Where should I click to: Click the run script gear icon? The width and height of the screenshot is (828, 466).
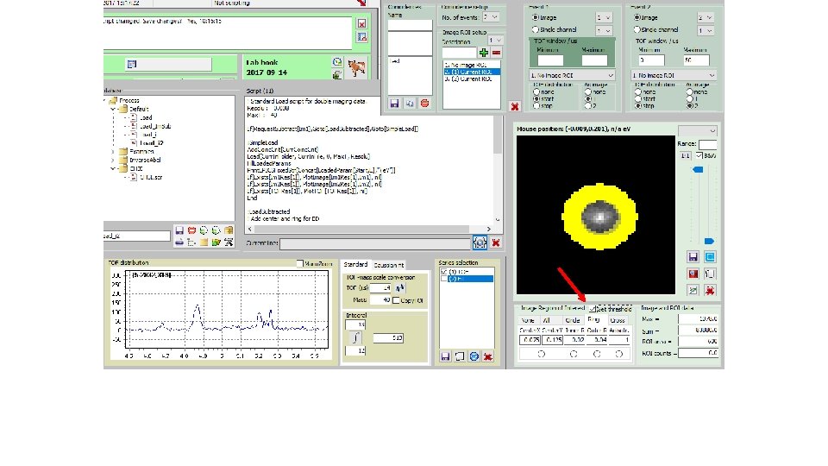(x=480, y=244)
